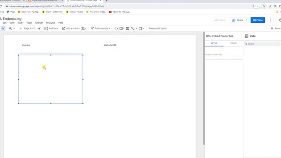Image resolution: width=281 pixels, height=158 pixels.
Task: Click the top-middle resize handle of embed
Action: click(51, 55)
